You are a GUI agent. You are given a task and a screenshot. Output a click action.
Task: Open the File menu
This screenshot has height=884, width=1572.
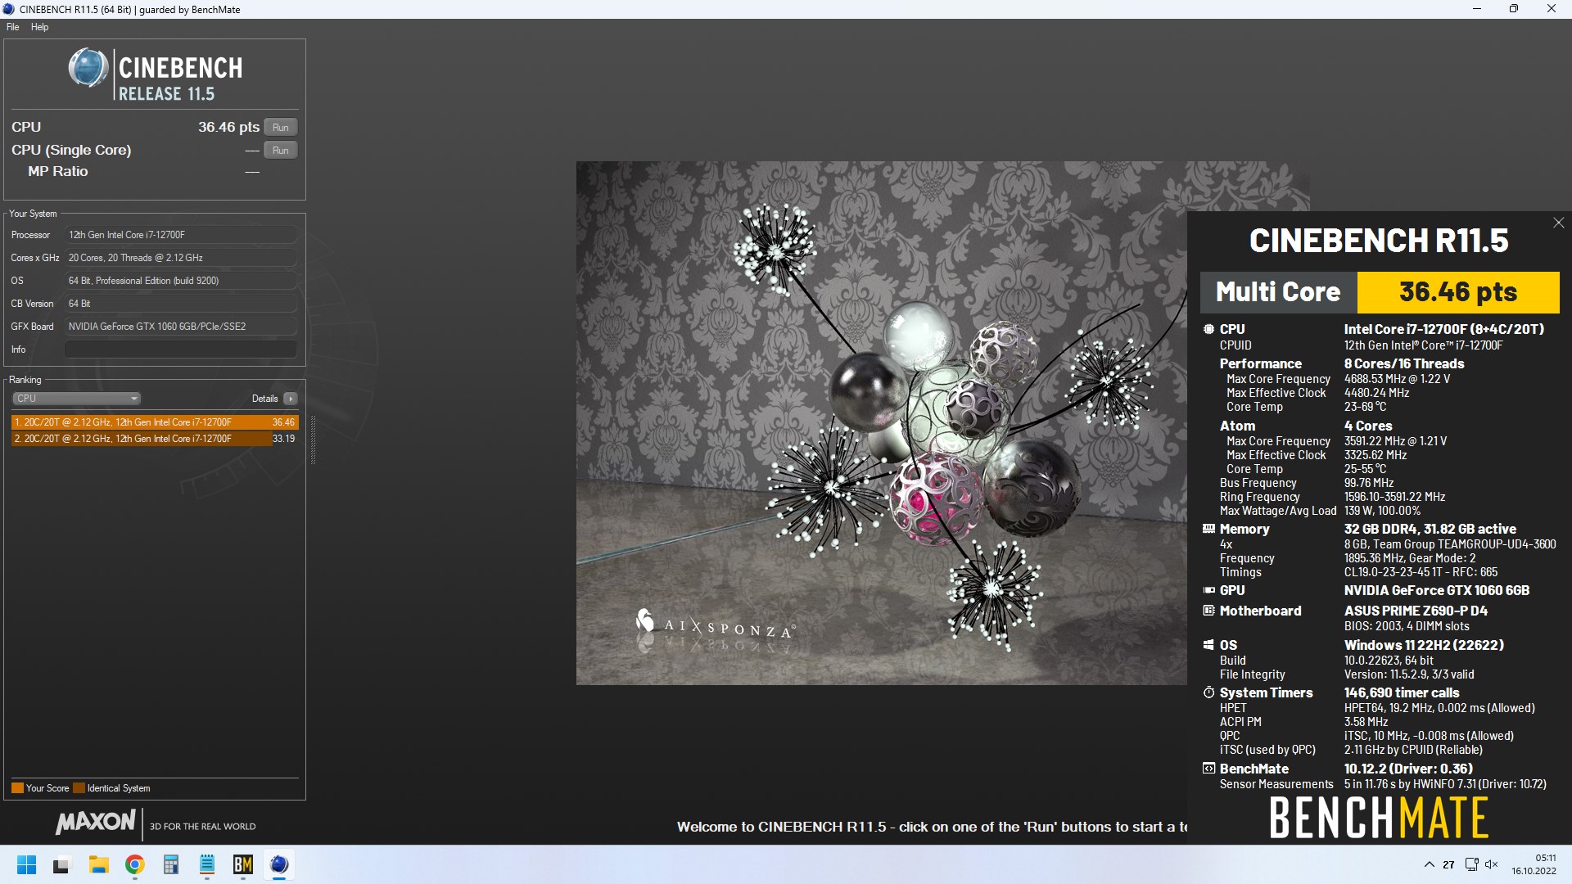[13, 27]
